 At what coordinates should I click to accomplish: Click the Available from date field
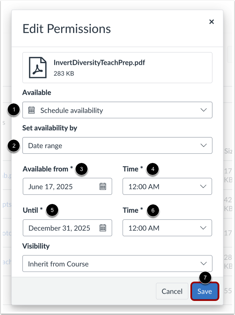67,186
